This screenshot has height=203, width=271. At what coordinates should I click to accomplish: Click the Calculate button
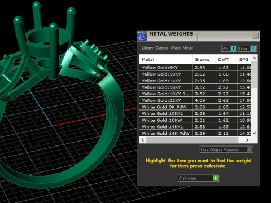[198, 178]
